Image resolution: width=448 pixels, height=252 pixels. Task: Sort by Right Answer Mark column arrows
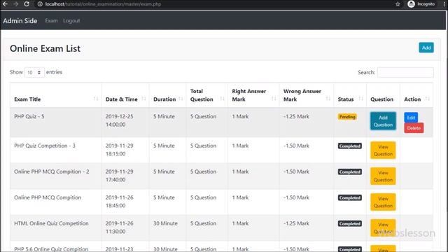click(274, 99)
